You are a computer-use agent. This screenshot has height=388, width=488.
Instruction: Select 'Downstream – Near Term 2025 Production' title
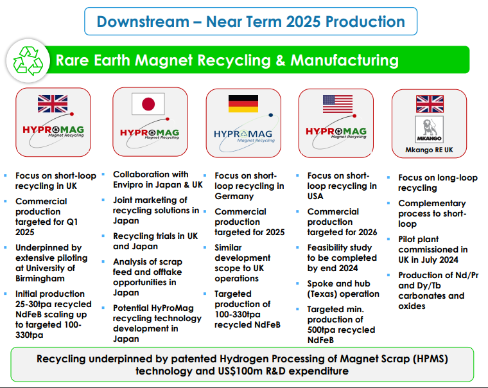[251, 21]
